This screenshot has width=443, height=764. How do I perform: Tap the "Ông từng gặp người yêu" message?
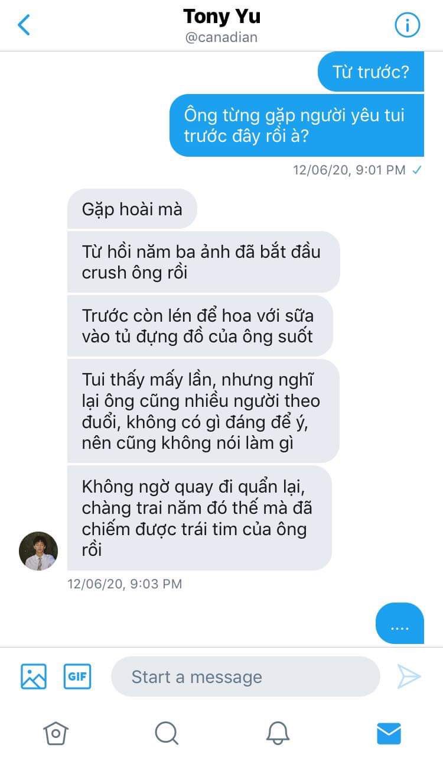(x=297, y=125)
